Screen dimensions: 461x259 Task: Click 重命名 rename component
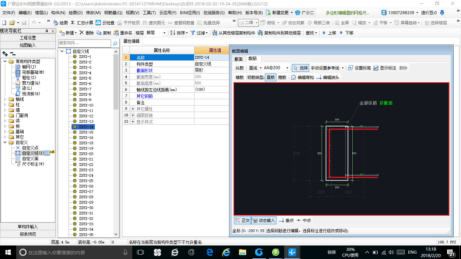pos(123,33)
